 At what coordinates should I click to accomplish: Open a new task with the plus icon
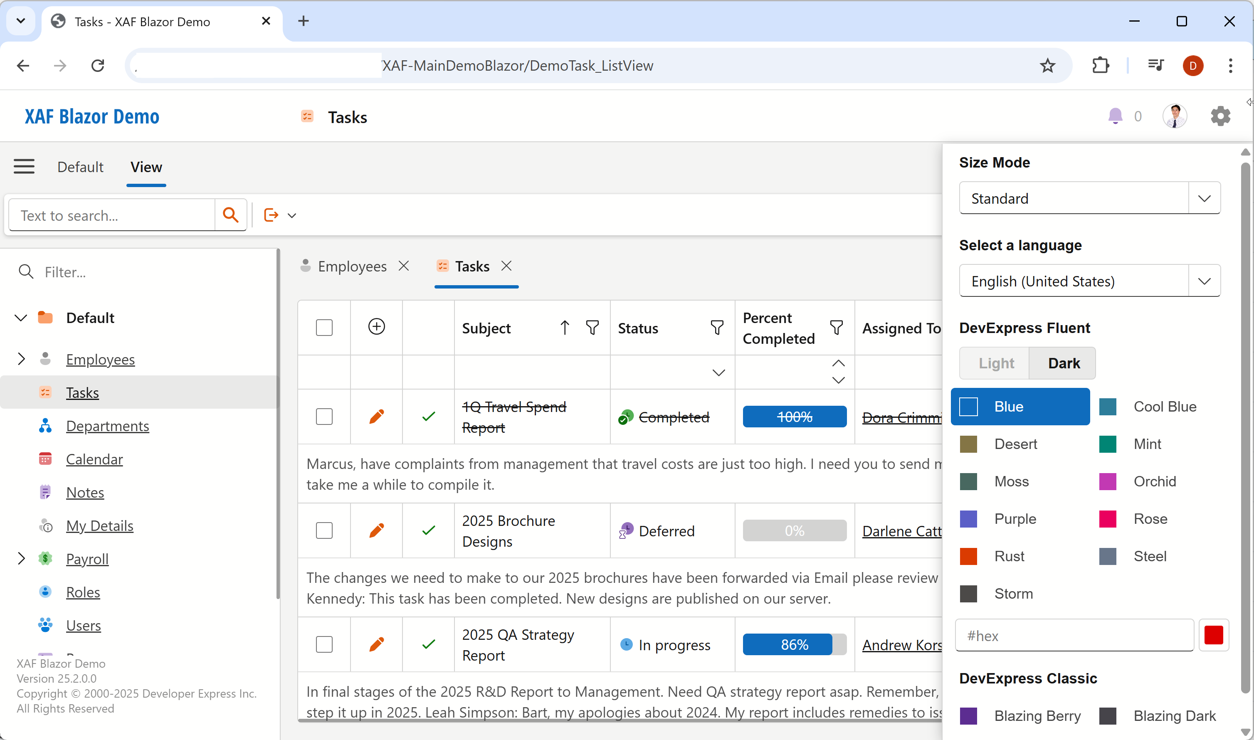(x=376, y=327)
